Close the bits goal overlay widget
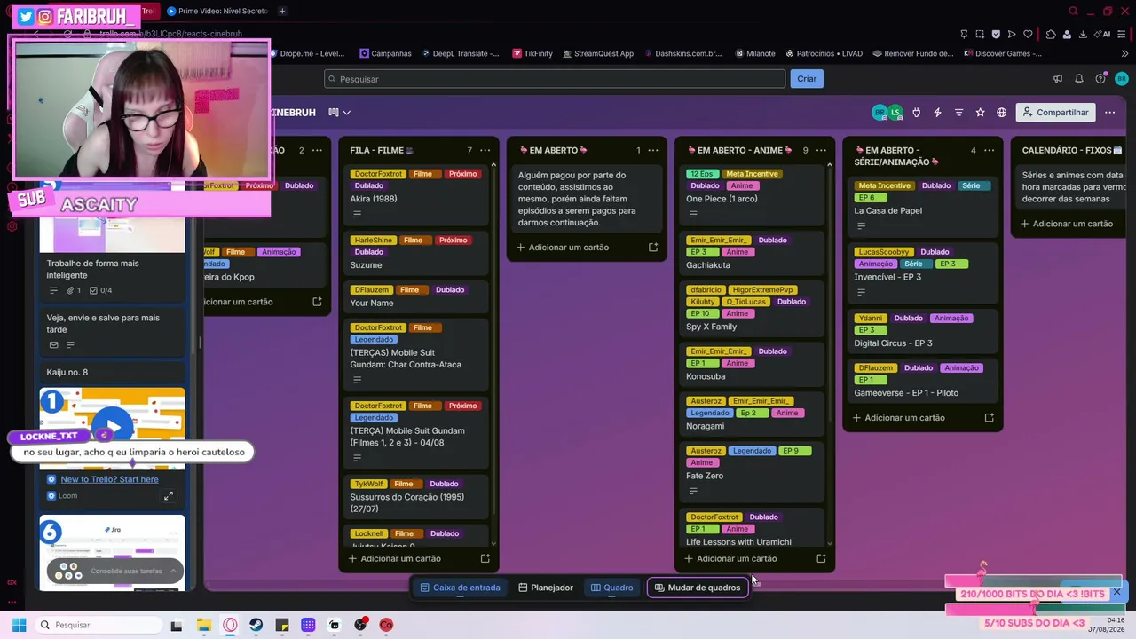1136x639 pixels. click(1116, 591)
